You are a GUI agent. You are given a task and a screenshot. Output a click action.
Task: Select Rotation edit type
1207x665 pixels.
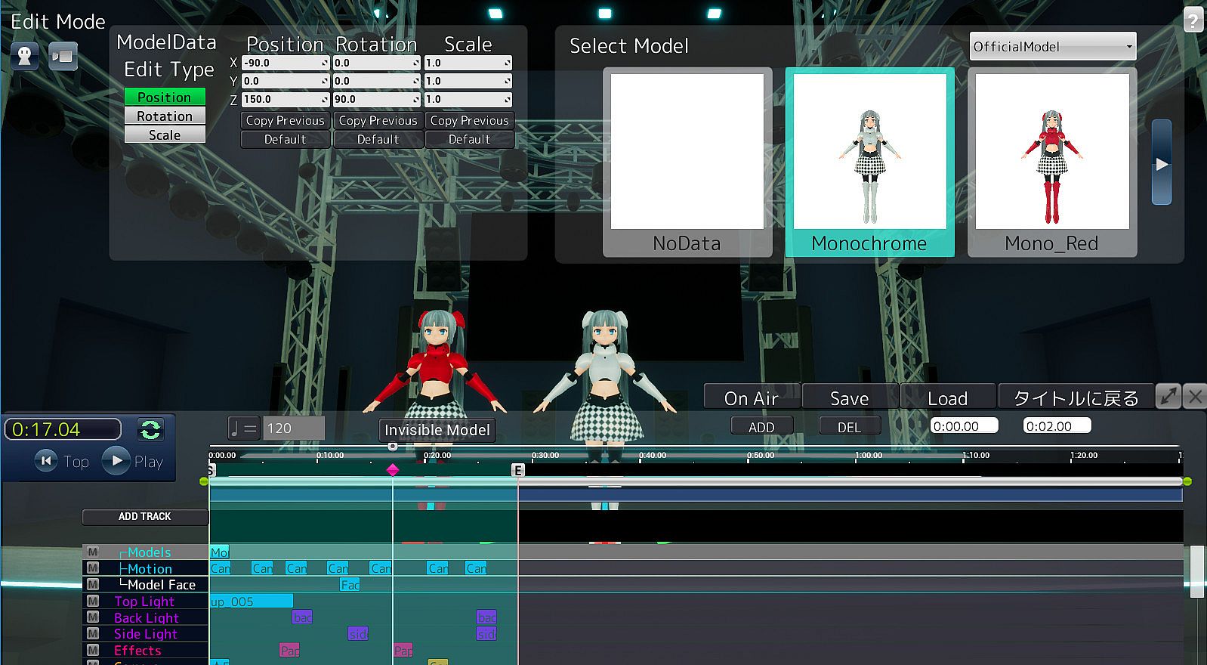[x=165, y=116]
